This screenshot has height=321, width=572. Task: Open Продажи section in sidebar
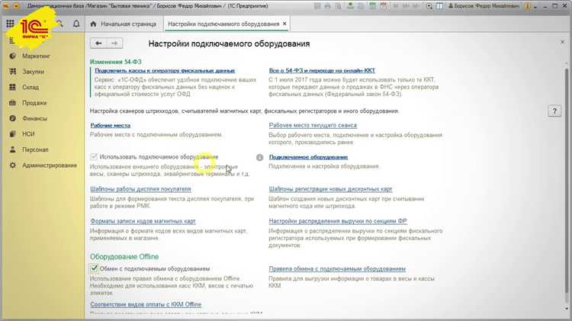(x=34, y=103)
